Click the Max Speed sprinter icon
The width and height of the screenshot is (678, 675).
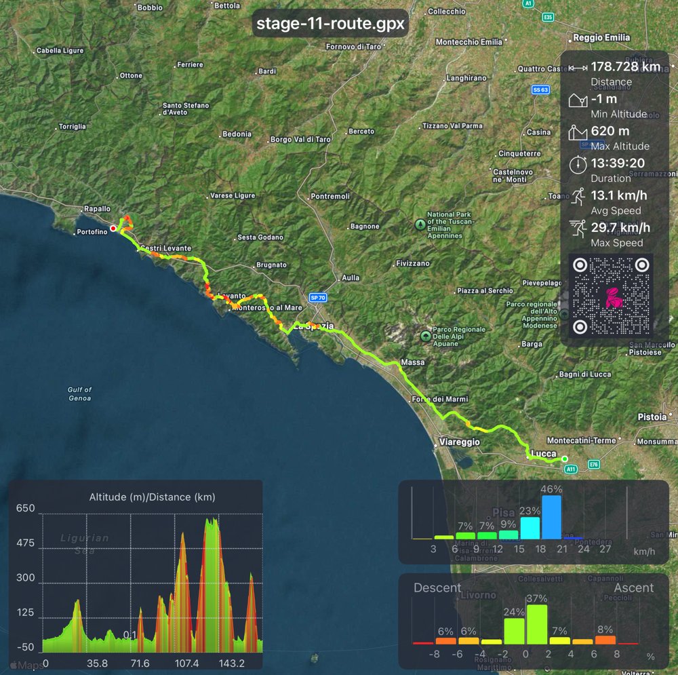(577, 229)
